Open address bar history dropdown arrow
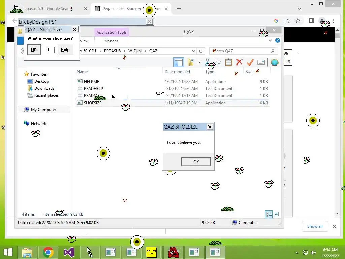Viewport: 345px width, 259px height. coord(193,51)
